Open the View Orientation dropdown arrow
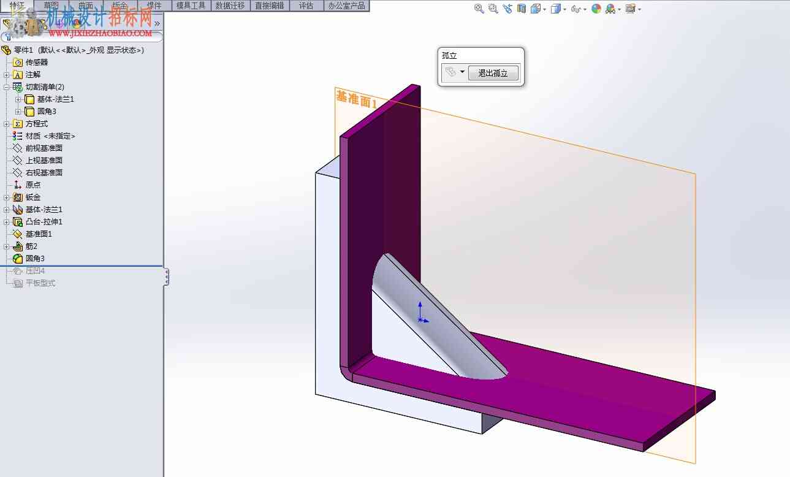 [x=544, y=9]
